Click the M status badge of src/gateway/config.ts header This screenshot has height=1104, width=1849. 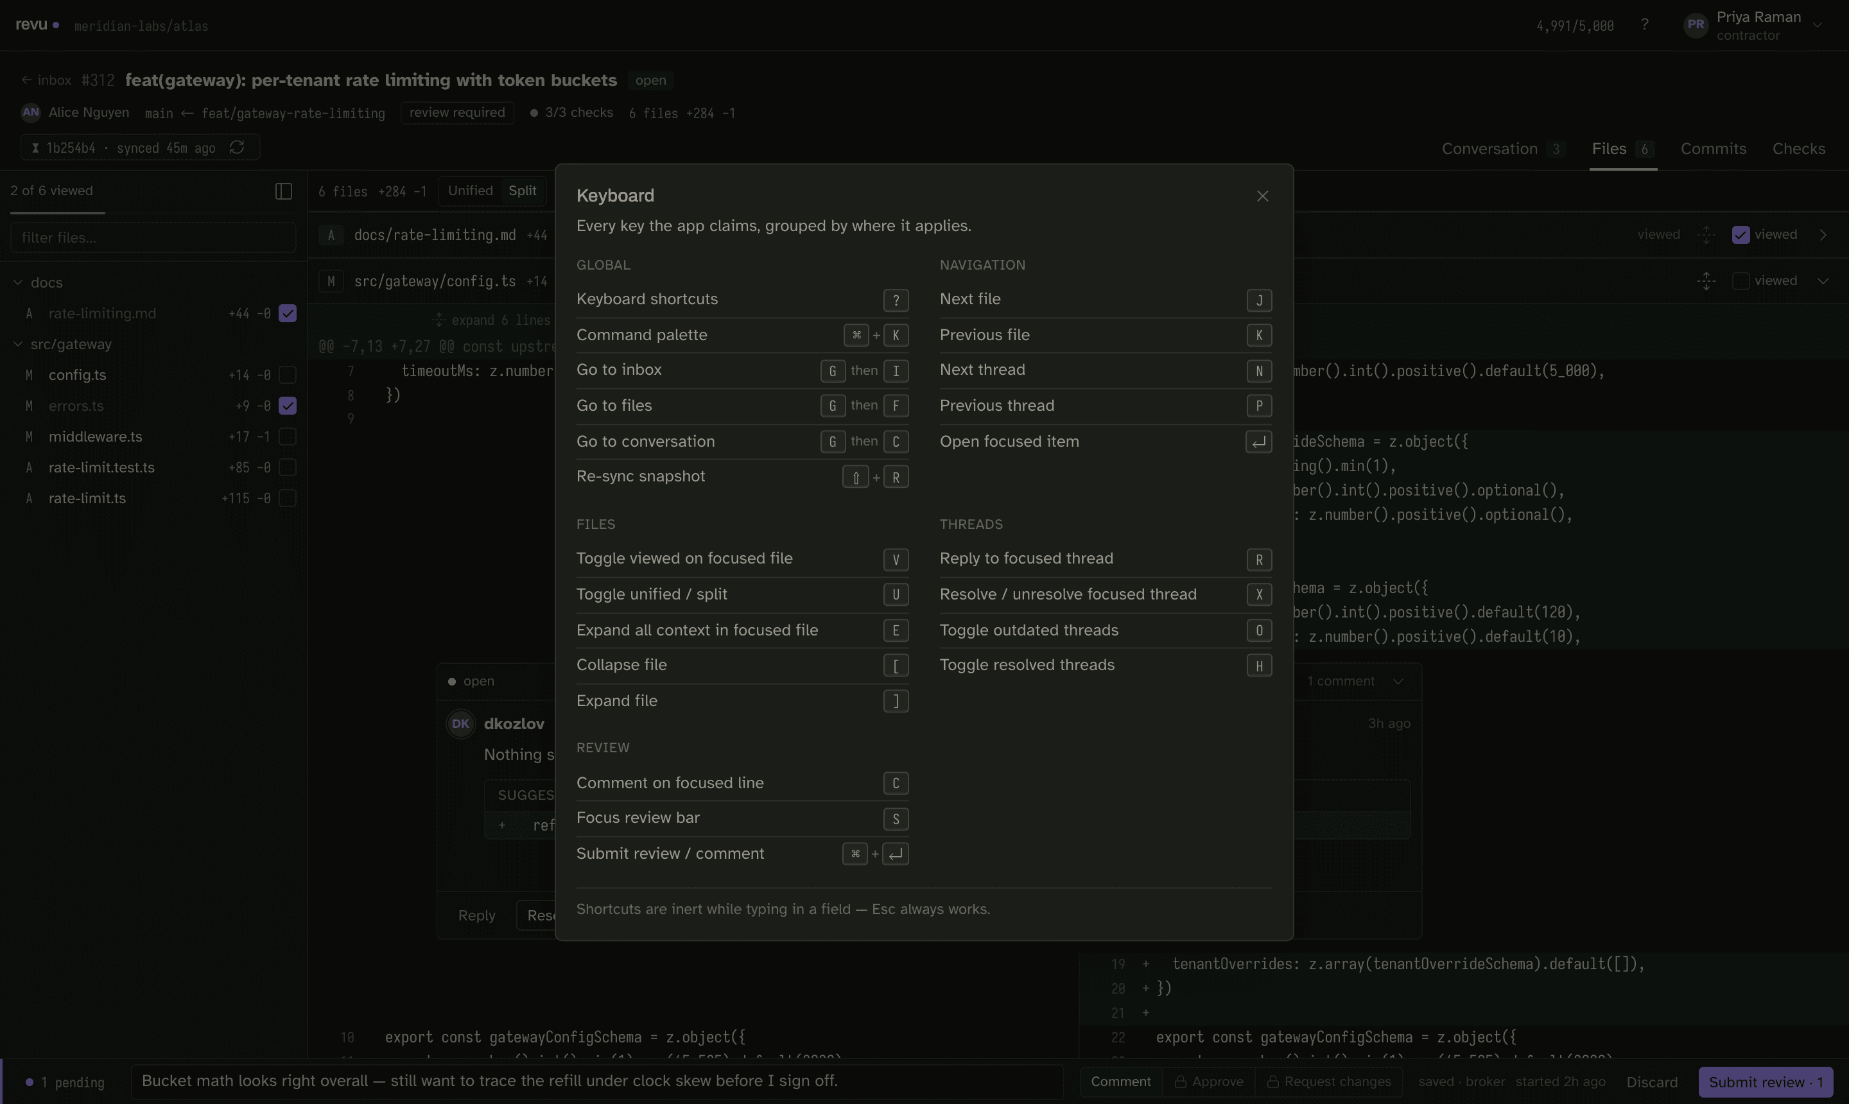tap(331, 281)
